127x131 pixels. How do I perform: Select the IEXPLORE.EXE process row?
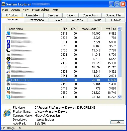(61, 80)
